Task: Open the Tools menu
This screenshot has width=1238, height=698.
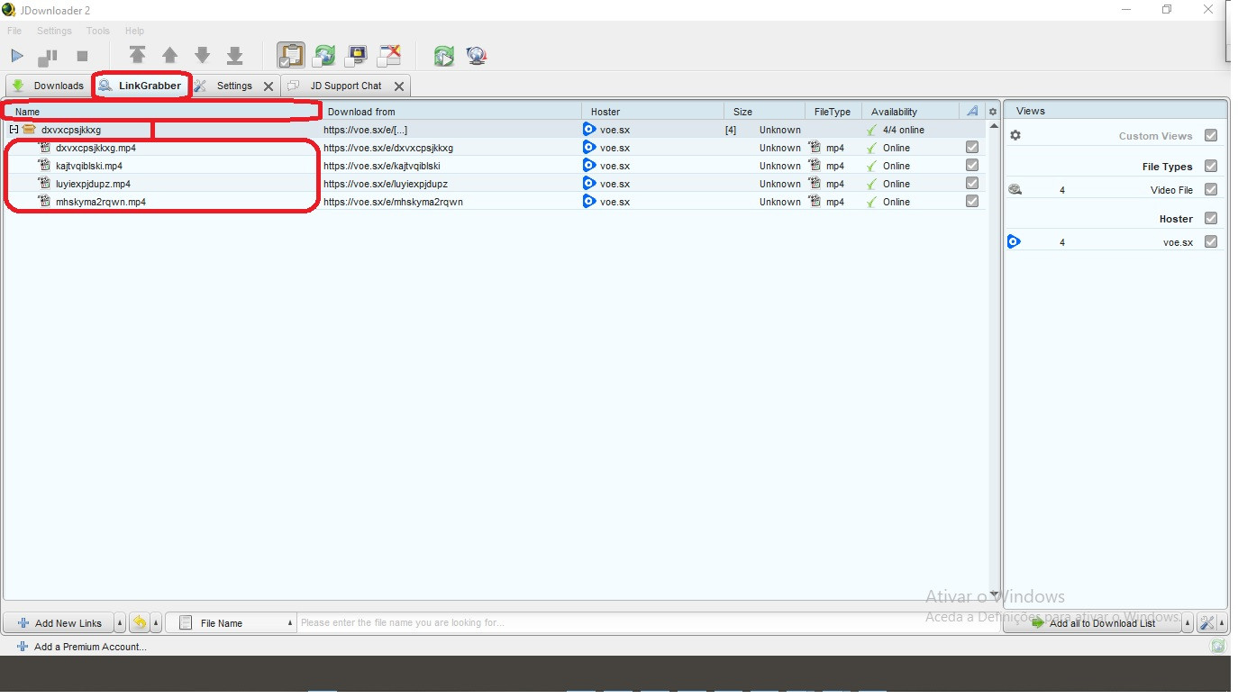Action: tap(98, 31)
